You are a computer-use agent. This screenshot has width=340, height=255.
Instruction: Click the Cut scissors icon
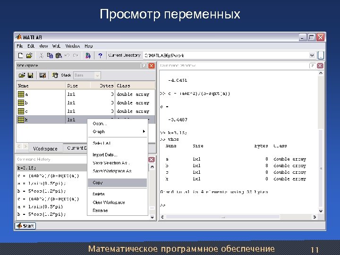pyautogui.click(x=42, y=56)
